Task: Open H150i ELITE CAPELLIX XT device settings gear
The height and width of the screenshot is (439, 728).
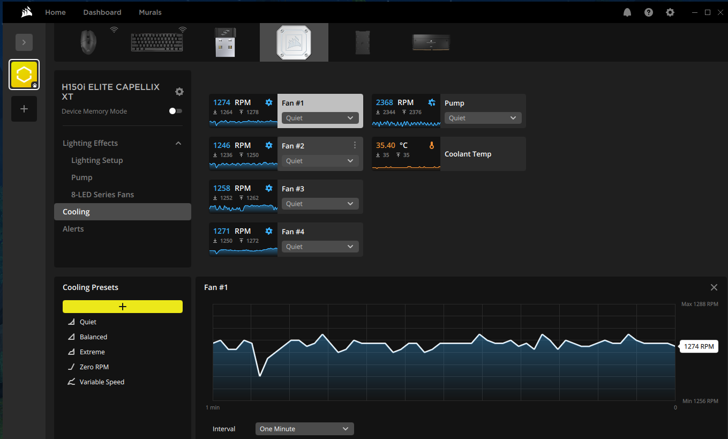Action: (x=179, y=92)
